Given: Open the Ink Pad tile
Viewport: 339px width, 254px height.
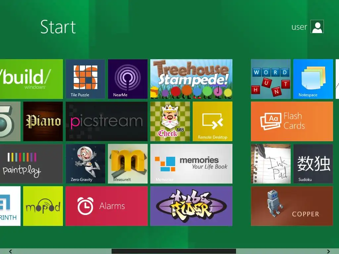Looking at the screenshot, I should (271, 164).
